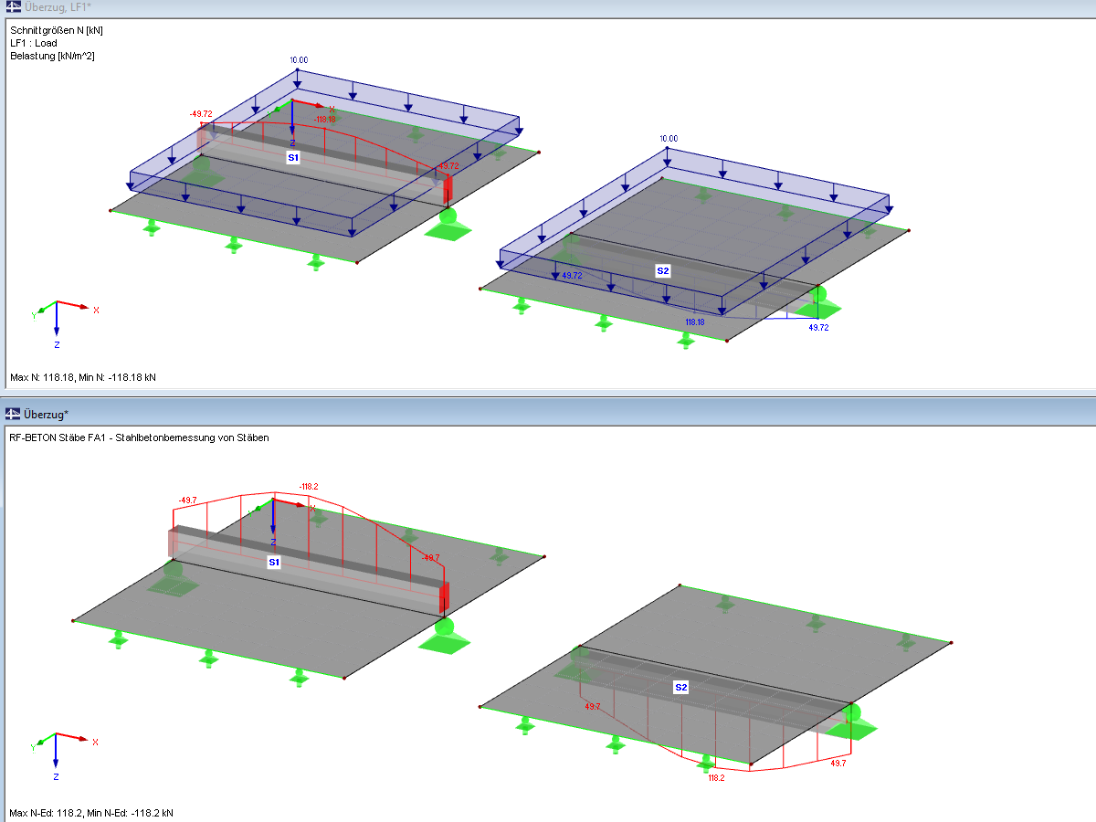Click the 'Schnittgrößen N [kN]' label

coord(57,30)
